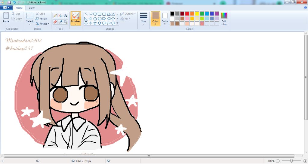The width and height of the screenshot is (308, 164).
Task: Choose the Right triangle shape
Action: pyautogui.click(x=86, y=19)
